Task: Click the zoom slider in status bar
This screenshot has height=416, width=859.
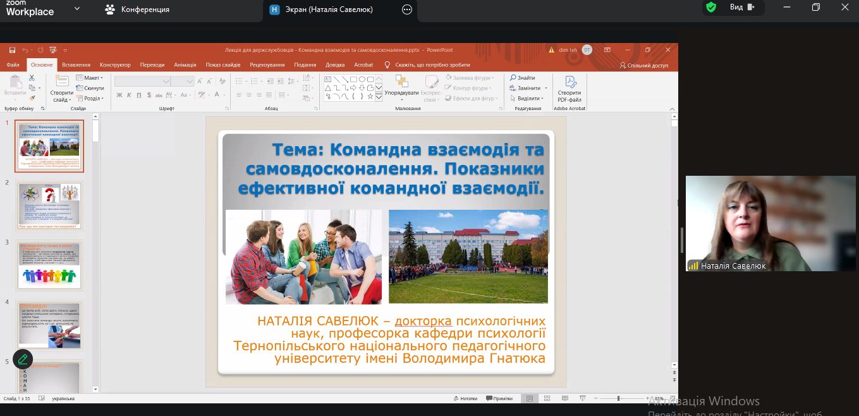Action: click(618, 398)
